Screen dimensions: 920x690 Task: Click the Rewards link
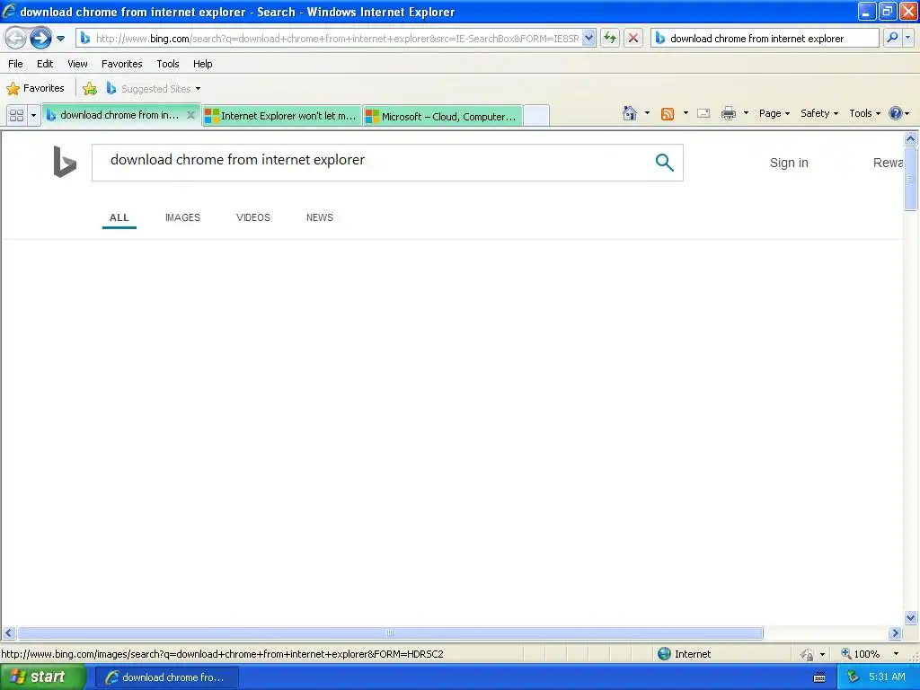click(x=888, y=164)
